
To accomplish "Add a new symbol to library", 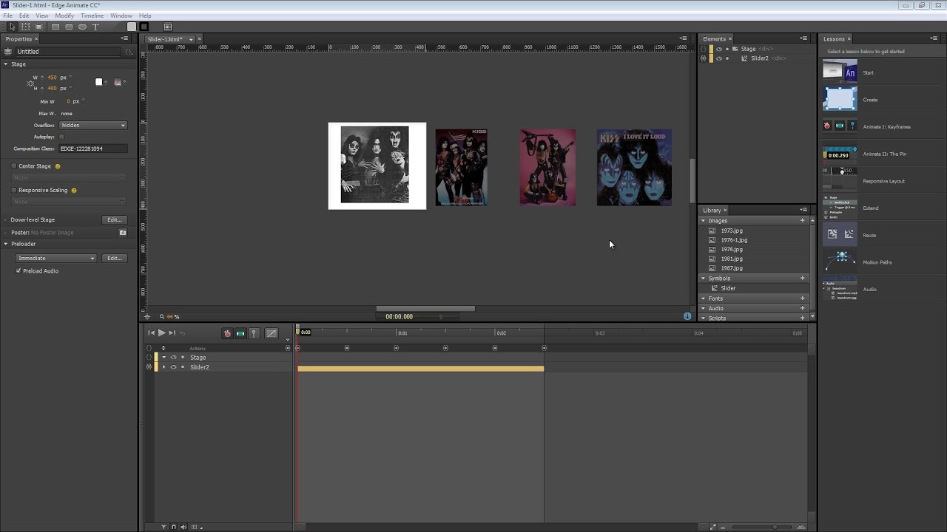I will click(x=802, y=279).
